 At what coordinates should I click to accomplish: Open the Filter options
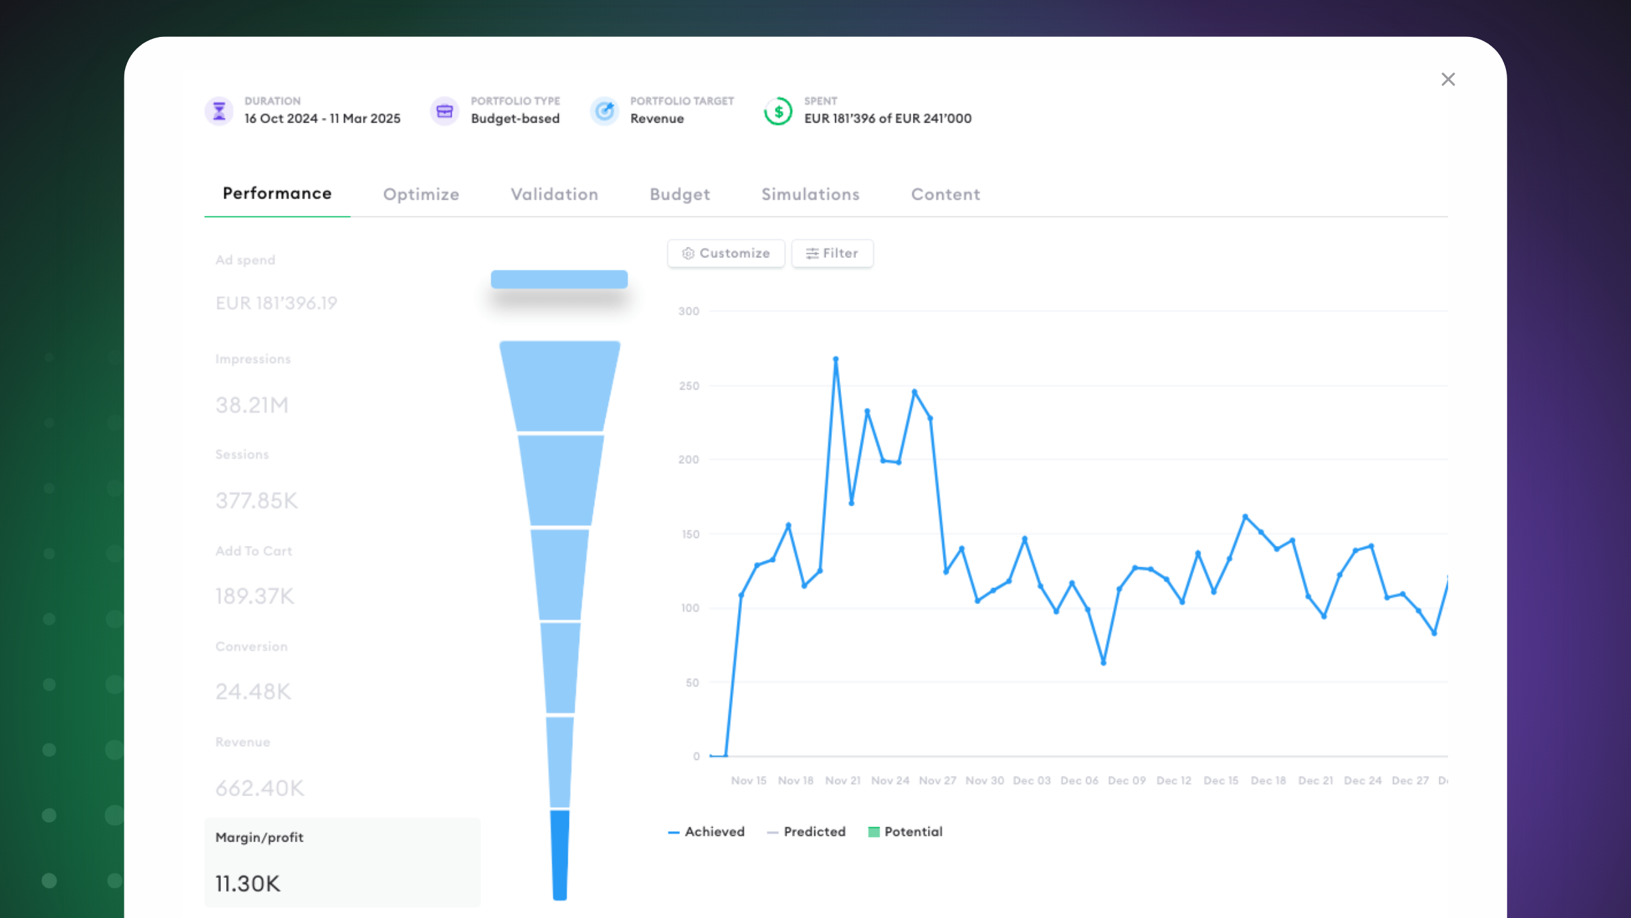click(832, 253)
